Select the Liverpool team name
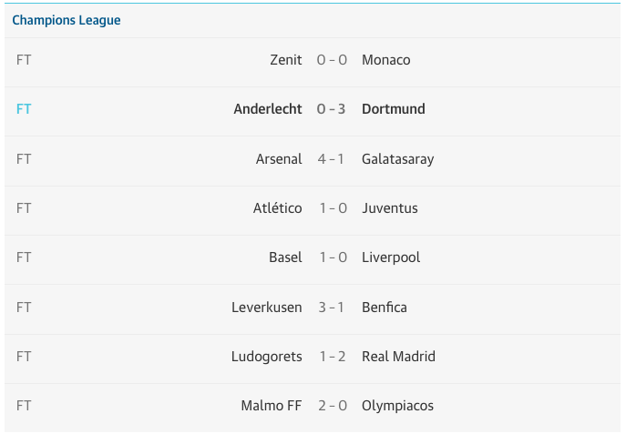626x434 pixels. pos(391,257)
